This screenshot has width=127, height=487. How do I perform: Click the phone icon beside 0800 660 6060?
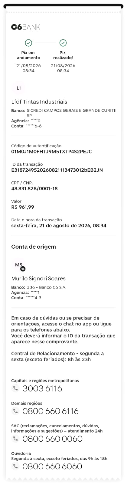click(15, 466)
